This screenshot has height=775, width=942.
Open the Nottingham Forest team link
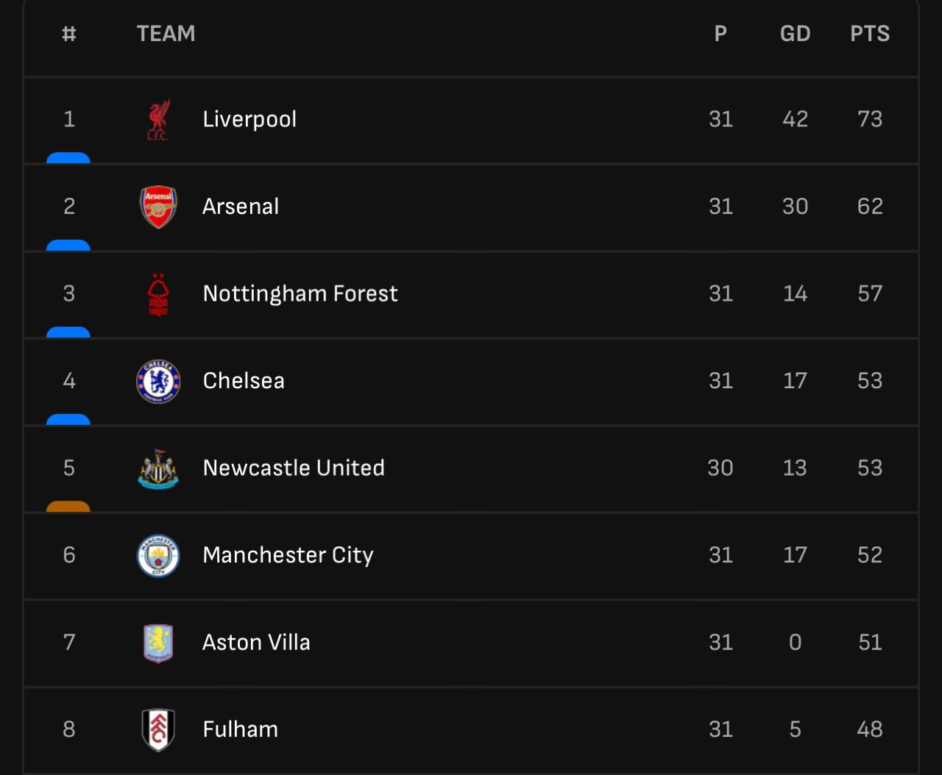pos(300,294)
